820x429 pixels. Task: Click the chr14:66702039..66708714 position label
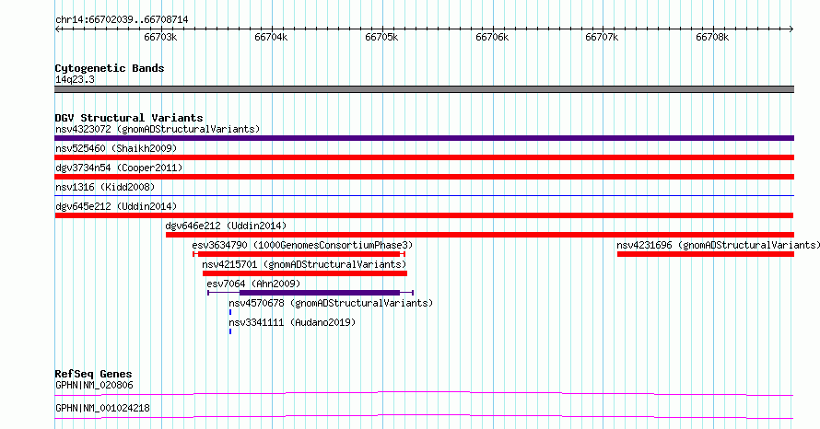tap(122, 20)
